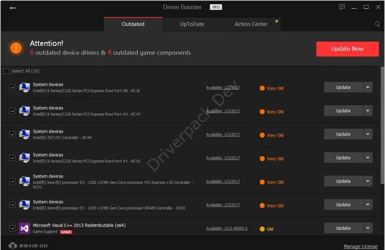Open Available 12.0.40660.0 version link
The height and width of the screenshot is (250, 385).
(227, 228)
